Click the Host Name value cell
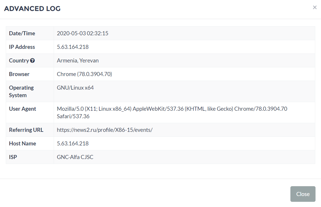The width and height of the screenshot is (321, 207). tap(184, 143)
